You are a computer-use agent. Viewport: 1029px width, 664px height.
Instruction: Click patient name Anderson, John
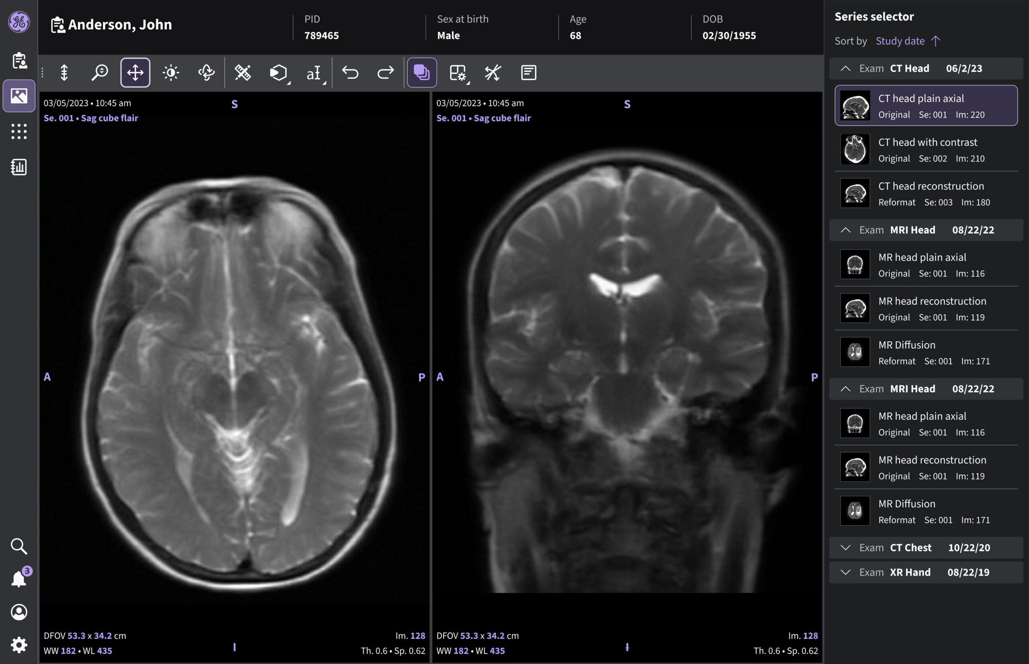(x=120, y=25)
